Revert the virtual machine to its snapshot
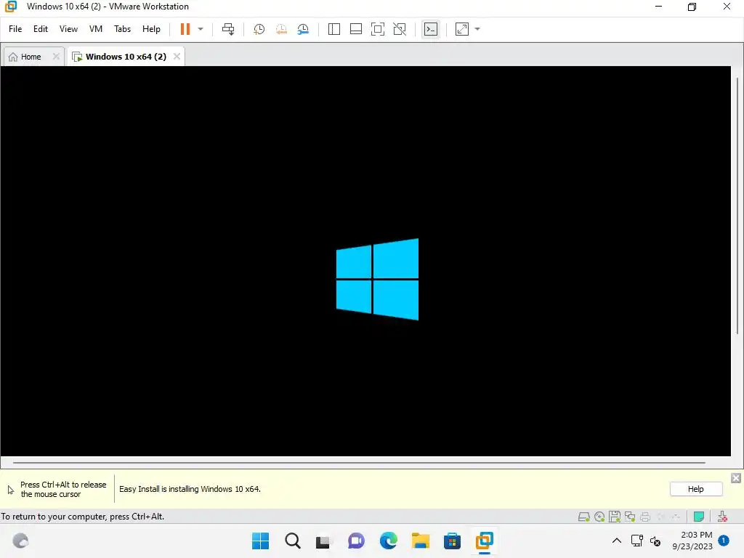Viewport: 744px width, 558px height. click(x=281, y=29)
